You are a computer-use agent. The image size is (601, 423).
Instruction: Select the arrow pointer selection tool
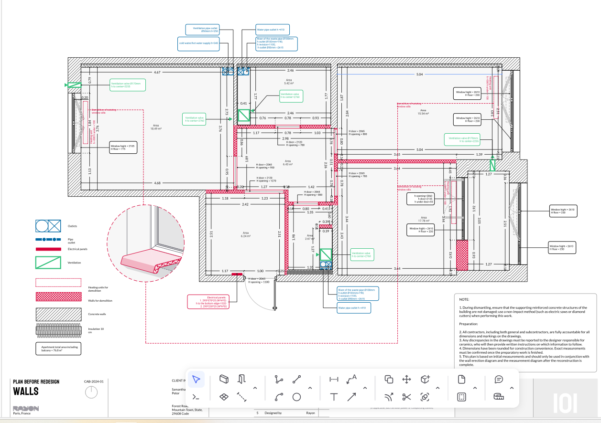[x=196, y=380]
